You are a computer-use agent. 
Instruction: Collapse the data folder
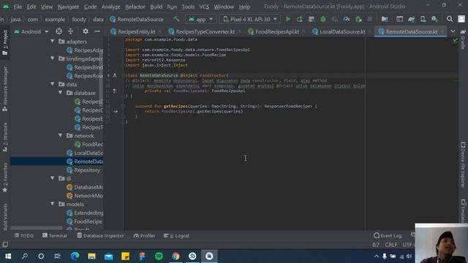pos(53,84)
